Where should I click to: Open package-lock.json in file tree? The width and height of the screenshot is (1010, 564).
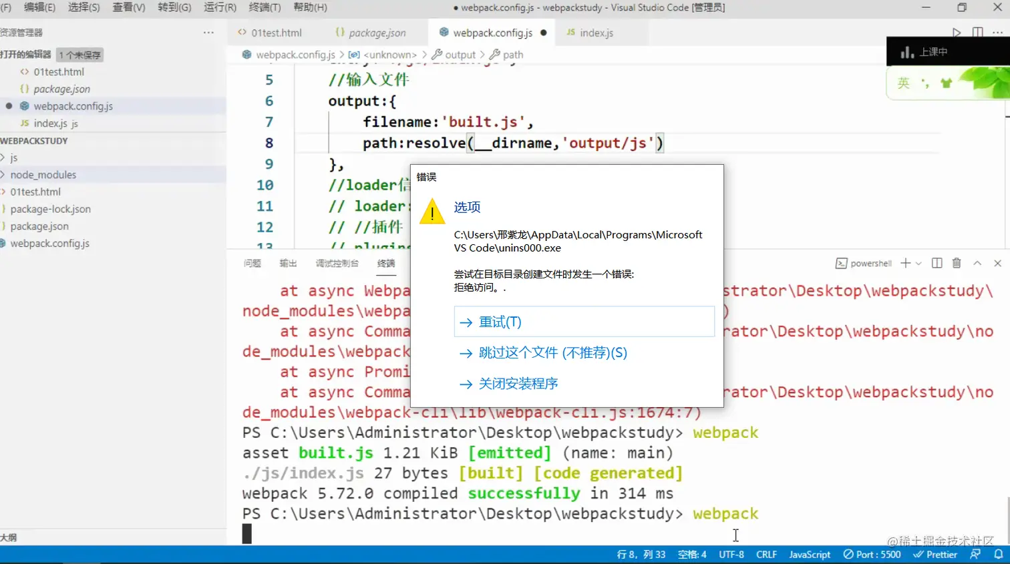(x=50, y=209)
